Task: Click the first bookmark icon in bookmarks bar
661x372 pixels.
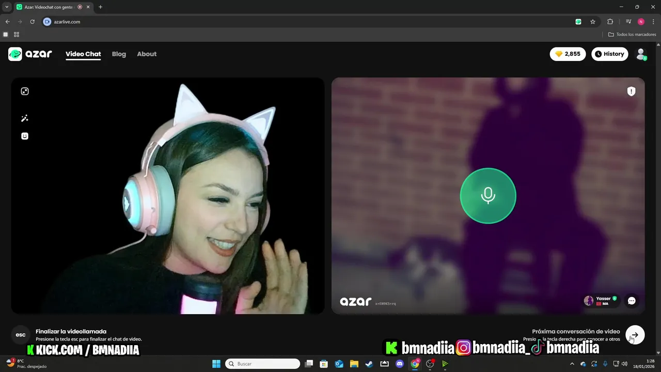Action: [6, 35]
